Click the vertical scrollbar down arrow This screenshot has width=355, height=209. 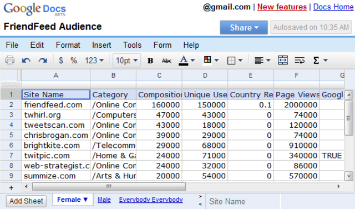pos(349,176)
